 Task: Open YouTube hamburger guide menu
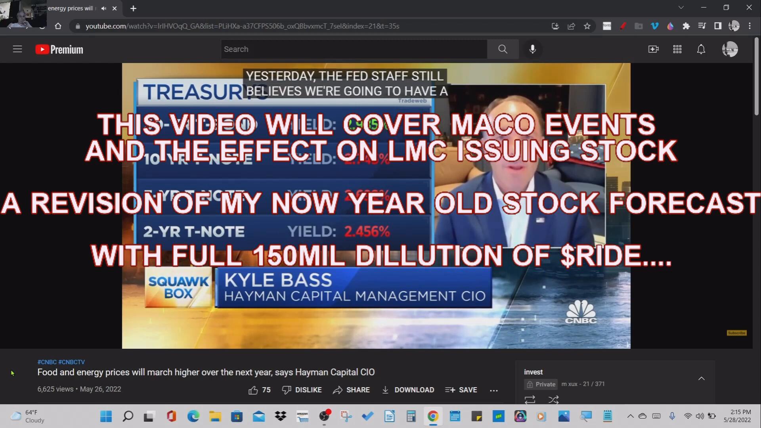click(17, 49)
